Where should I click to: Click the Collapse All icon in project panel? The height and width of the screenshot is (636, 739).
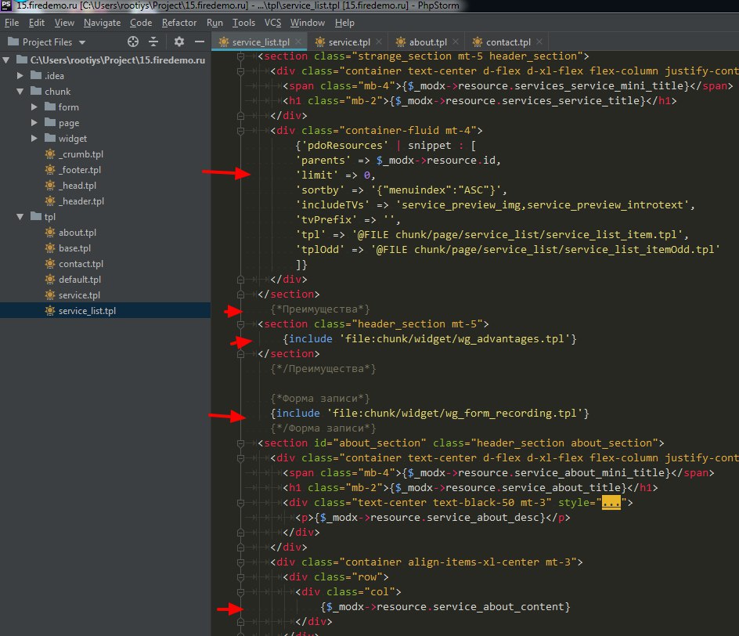pyautogui.click(x=153, y=42)
